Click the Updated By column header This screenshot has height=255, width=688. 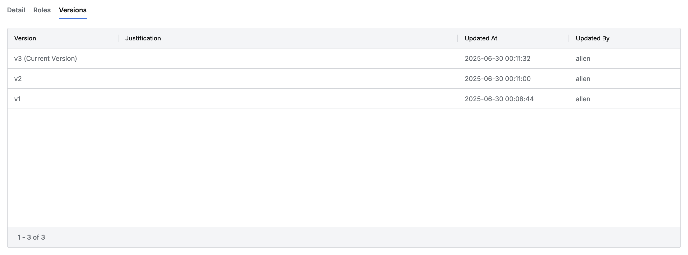click(592, 38)
